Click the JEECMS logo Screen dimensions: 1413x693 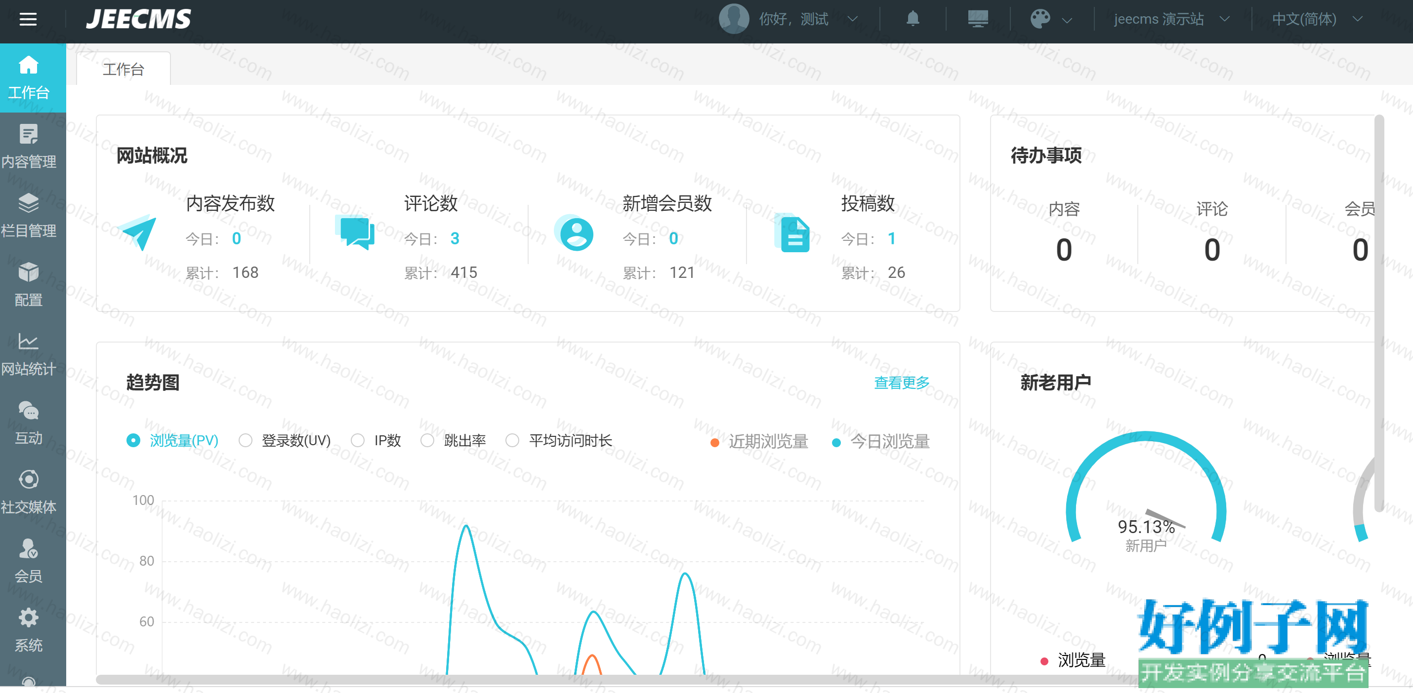click(139, 19)
